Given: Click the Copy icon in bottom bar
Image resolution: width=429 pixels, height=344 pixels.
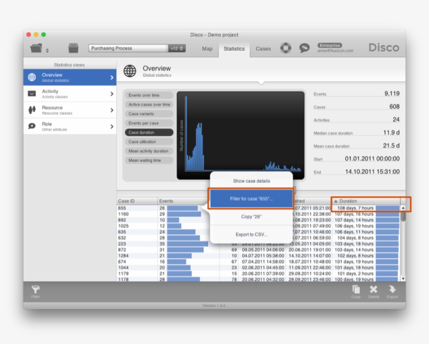Looking at the screenshot, I should tap(356, 290).
